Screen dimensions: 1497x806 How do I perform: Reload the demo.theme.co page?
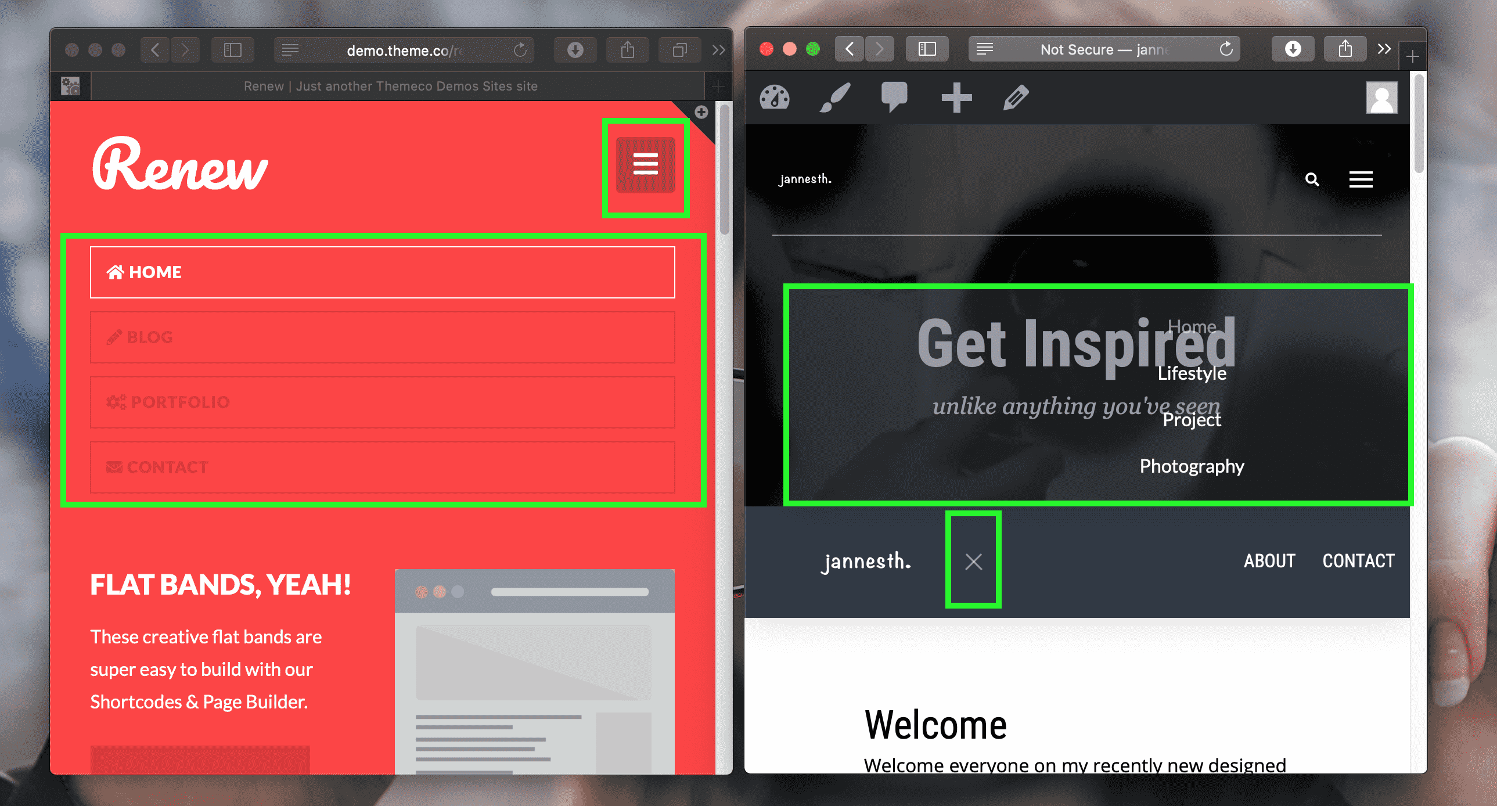pos(520,50)
